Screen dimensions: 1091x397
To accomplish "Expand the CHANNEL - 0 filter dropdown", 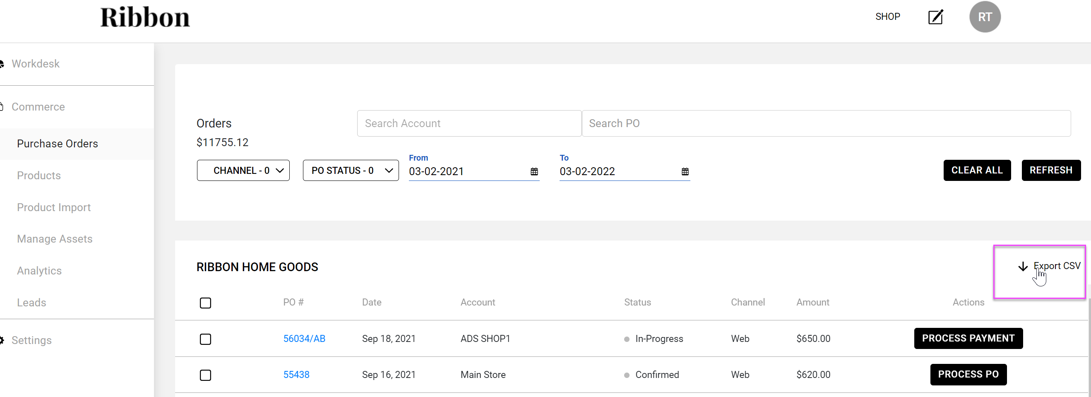I will pos(243,170).
